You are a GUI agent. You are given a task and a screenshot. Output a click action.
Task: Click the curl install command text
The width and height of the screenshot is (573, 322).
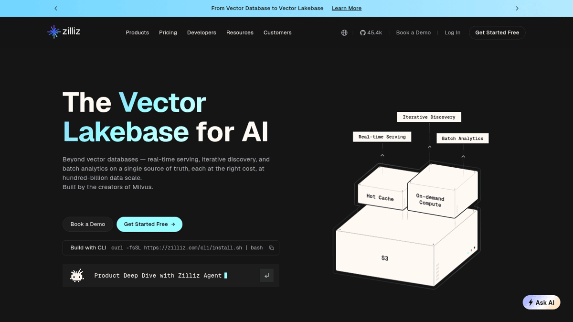coord(187,248)
